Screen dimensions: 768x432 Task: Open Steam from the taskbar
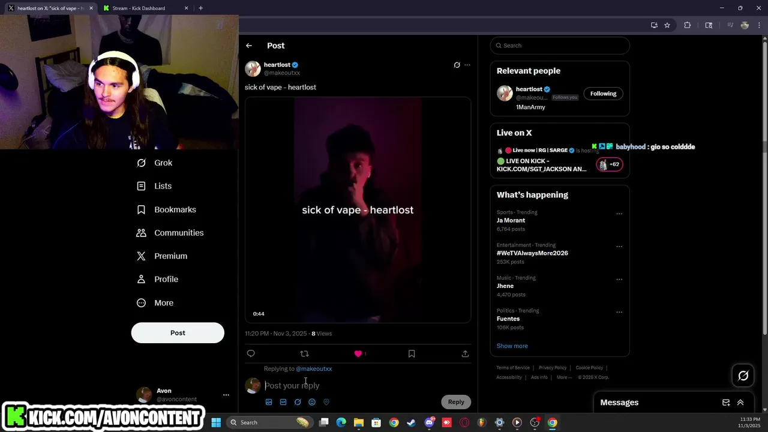point(411,422)
